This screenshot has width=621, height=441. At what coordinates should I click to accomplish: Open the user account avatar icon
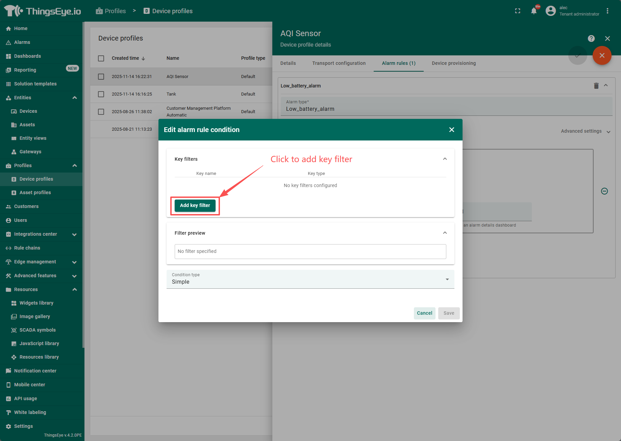coord(551,11)
